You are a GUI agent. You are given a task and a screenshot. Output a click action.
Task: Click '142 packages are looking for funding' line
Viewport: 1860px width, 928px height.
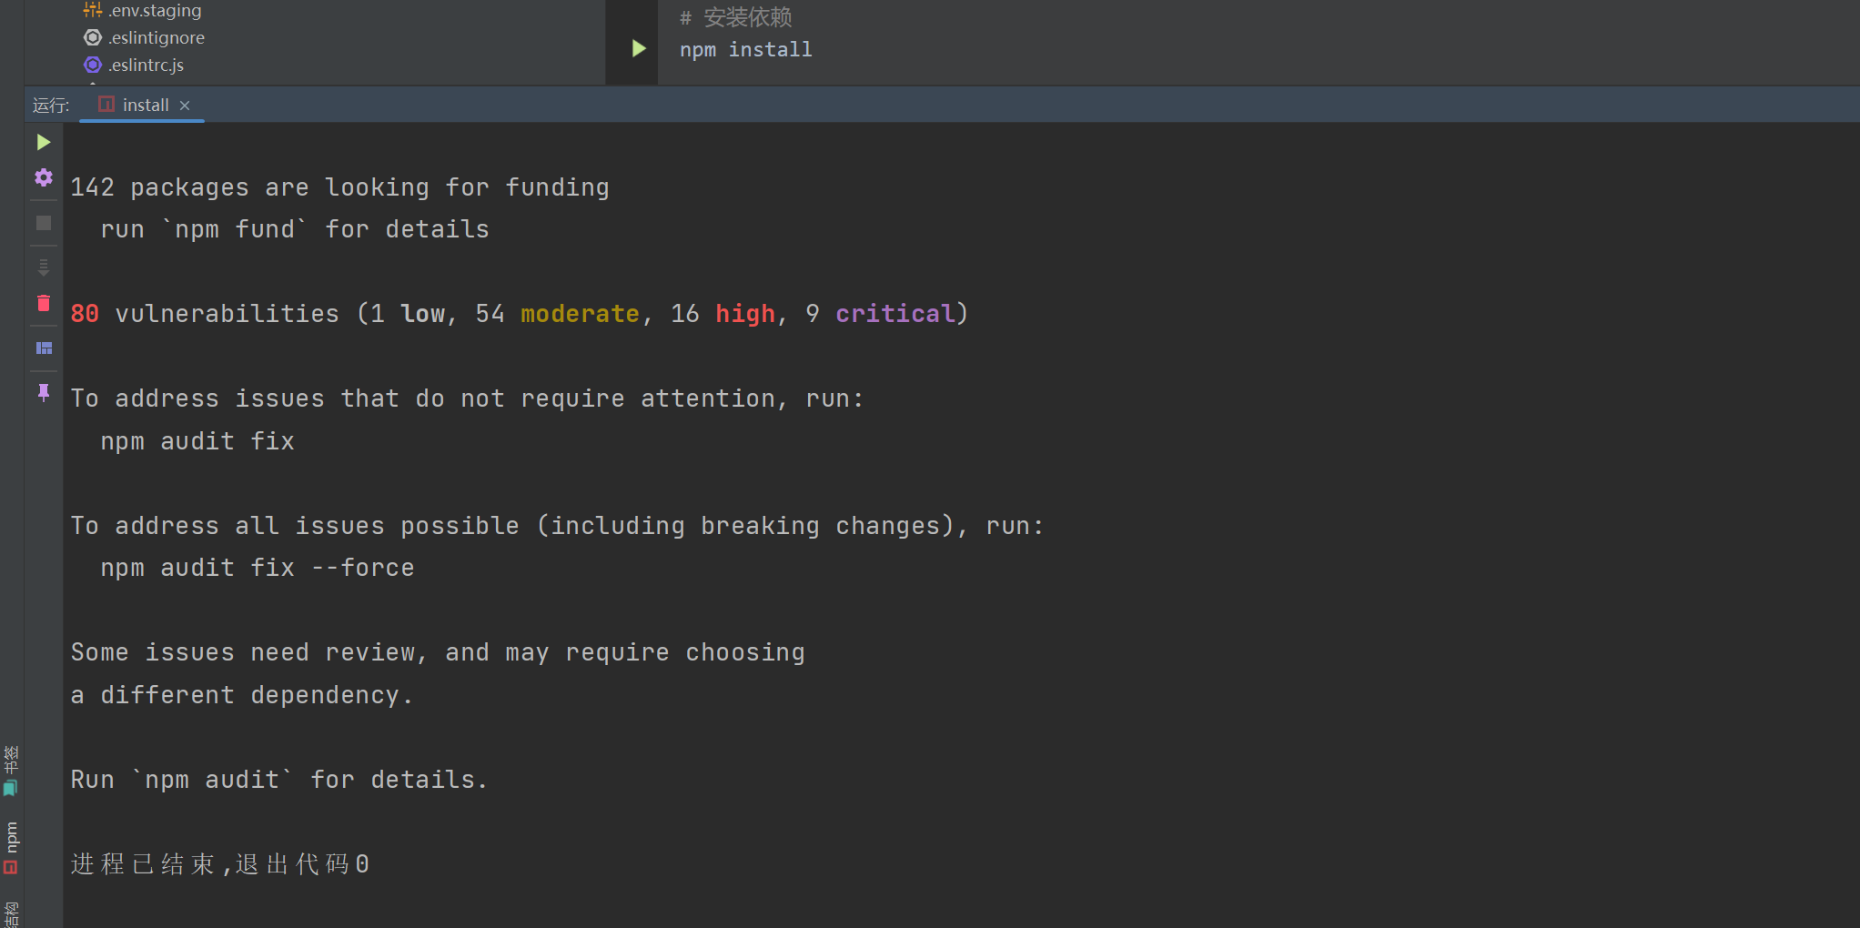339,187
